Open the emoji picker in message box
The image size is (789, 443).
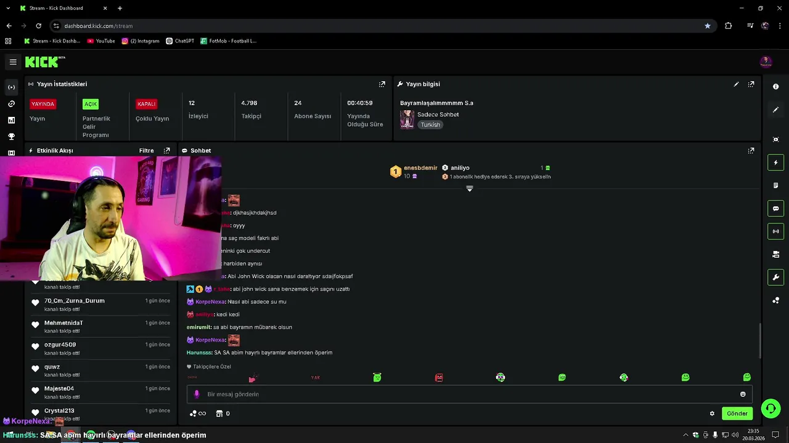pos(743,394)
